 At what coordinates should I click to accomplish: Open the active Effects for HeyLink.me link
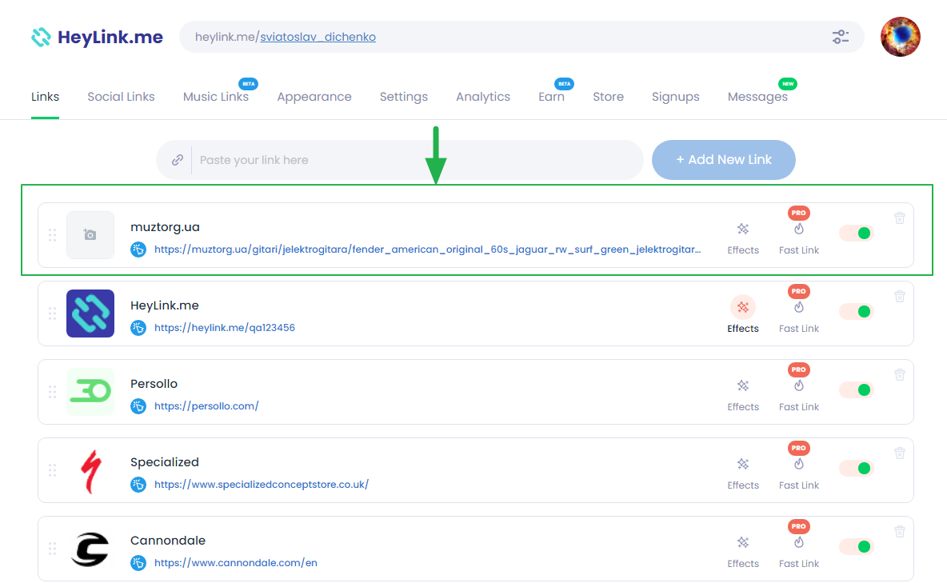click(x=743, y=315)
